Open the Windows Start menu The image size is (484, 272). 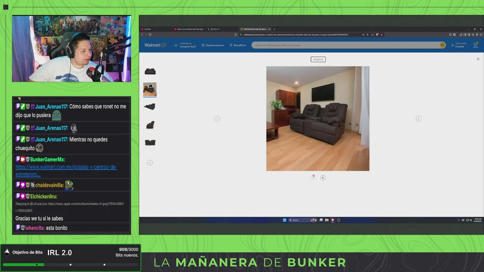(x=285, y=220)
